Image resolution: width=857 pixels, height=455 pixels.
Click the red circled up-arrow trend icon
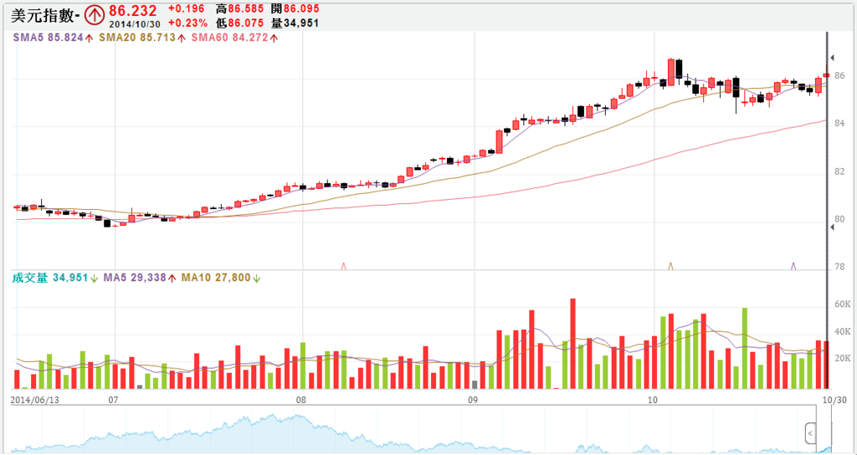point(95,15)
